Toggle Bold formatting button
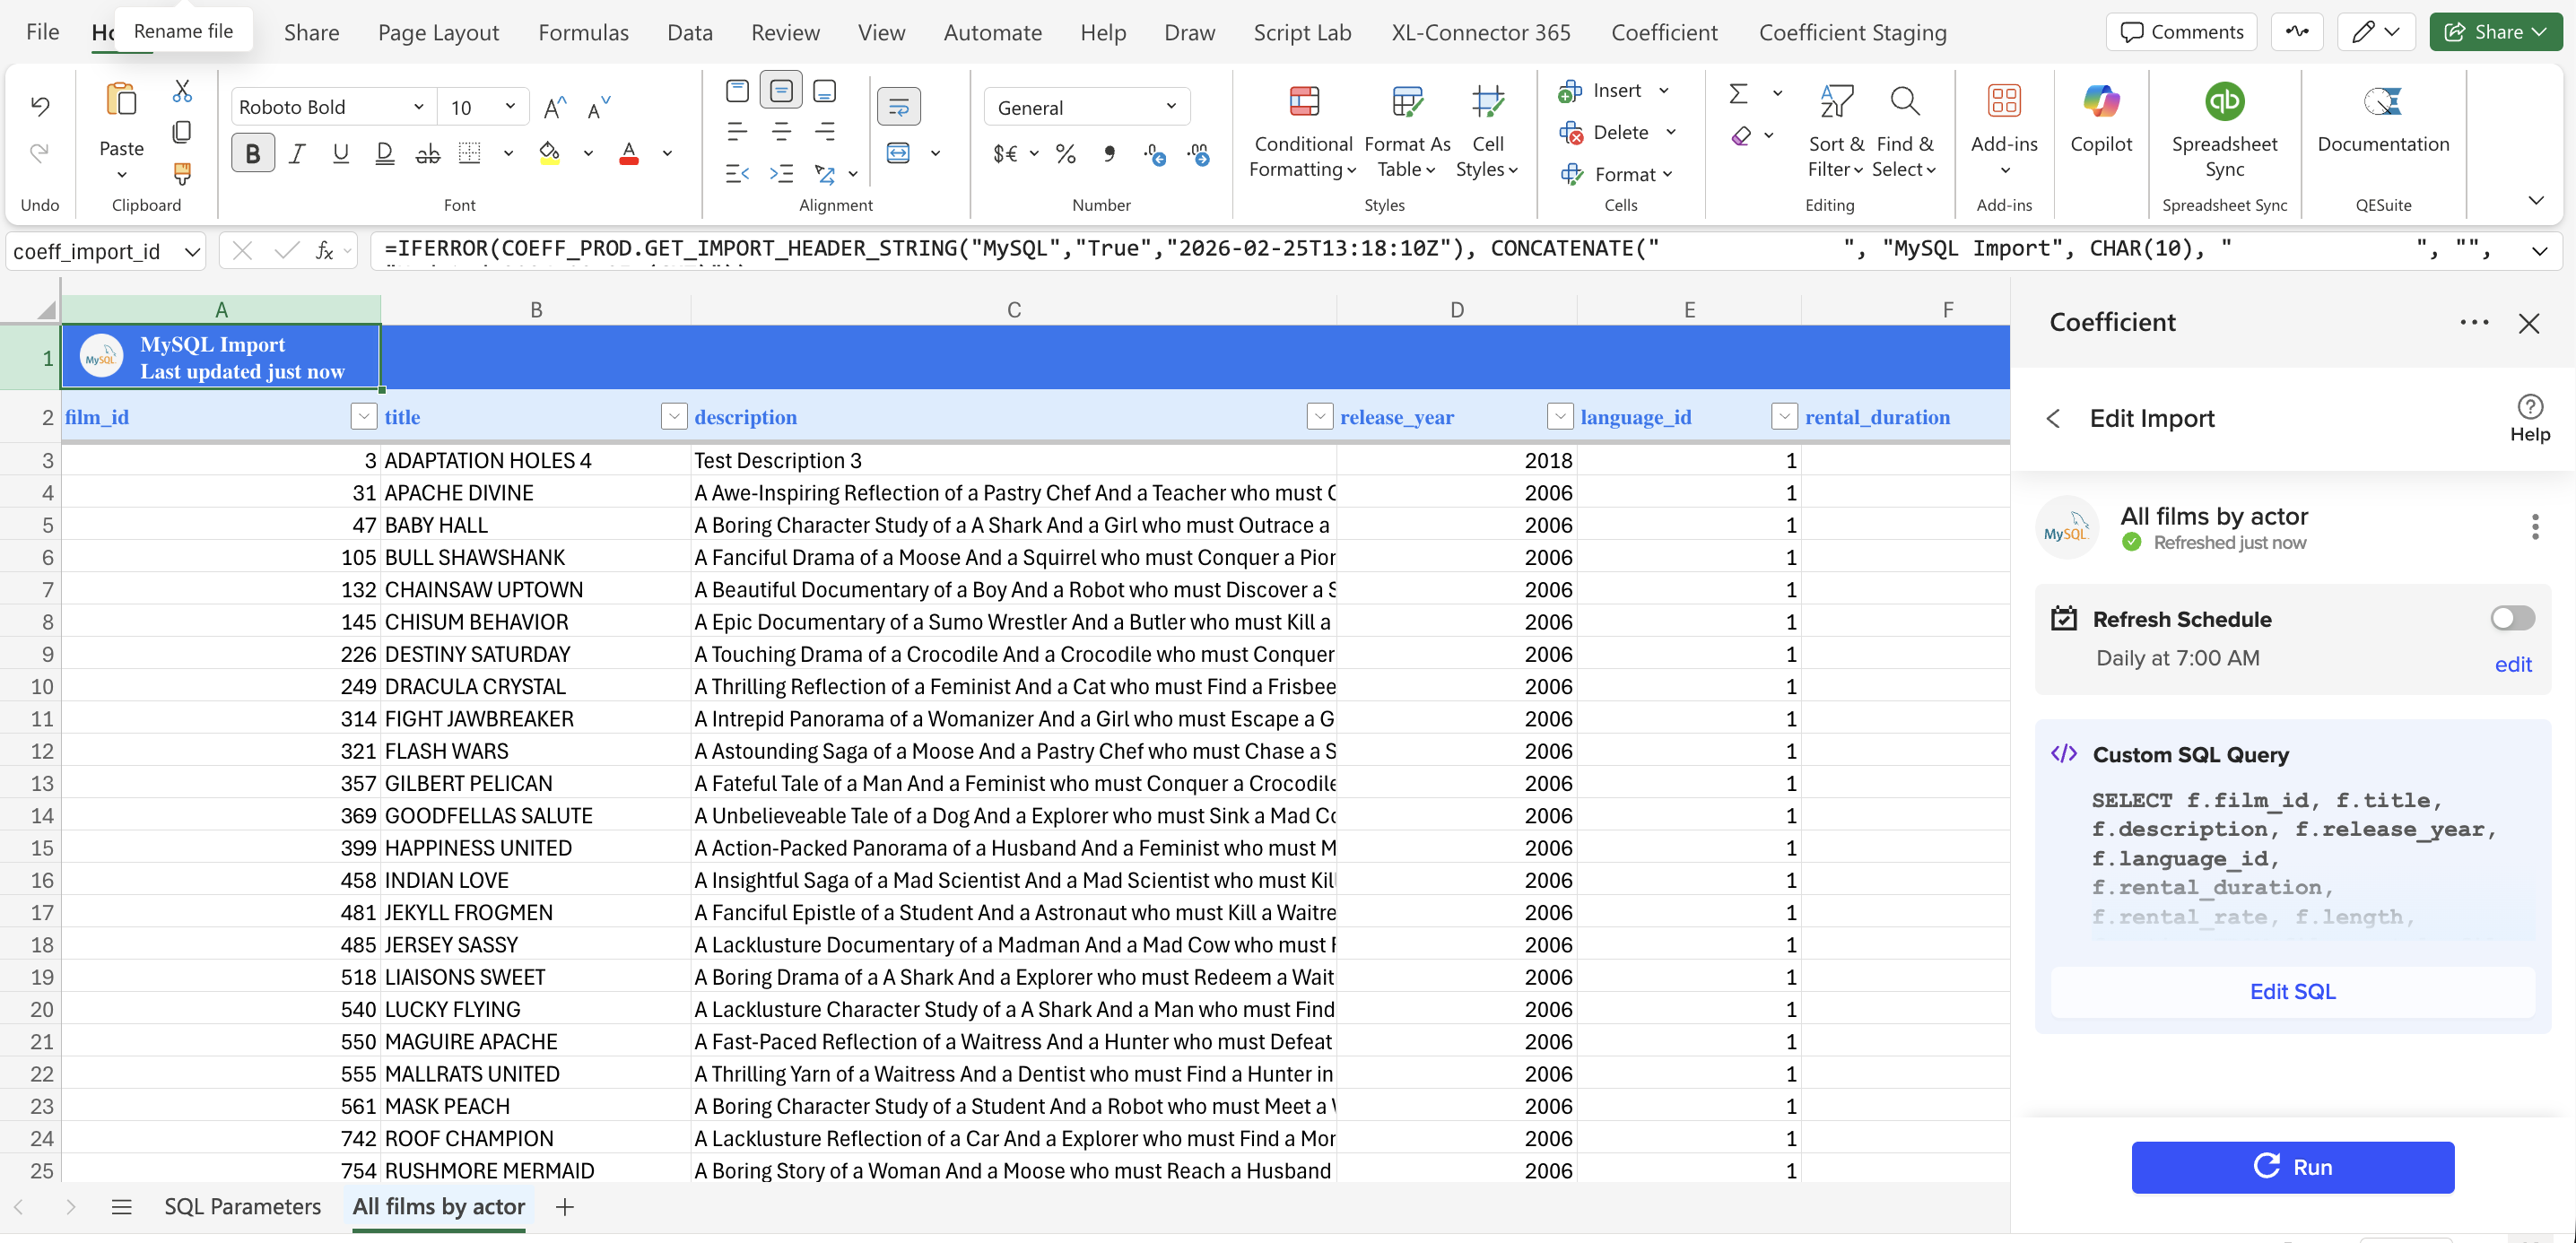The image size is (2576, 1243). pyautogui.click(x=253, y=153)
